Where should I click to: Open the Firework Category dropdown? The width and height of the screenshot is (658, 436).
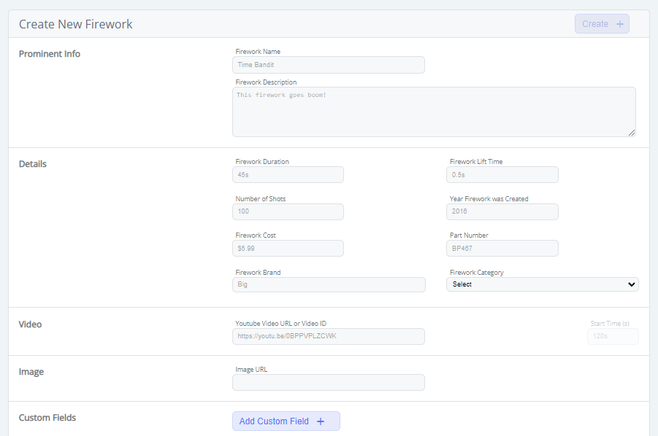pyautogui.click(x=542, y=284)
